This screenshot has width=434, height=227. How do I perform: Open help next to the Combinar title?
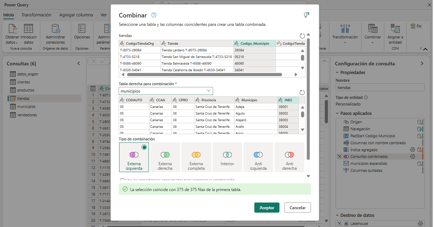click(153, 15)
